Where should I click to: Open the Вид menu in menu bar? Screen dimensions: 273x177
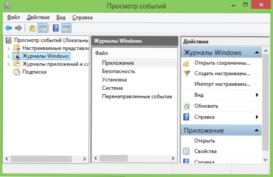tap(61, 18)
